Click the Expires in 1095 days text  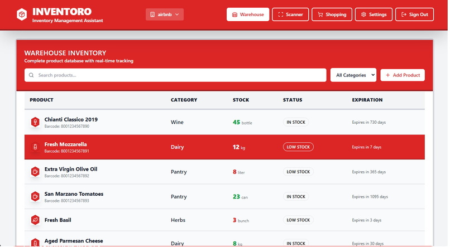pyautogui.click(x=370, y=197)
